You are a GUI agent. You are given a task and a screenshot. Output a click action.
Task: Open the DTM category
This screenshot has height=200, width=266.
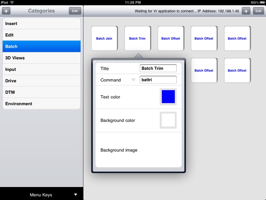tap(41, 92)
